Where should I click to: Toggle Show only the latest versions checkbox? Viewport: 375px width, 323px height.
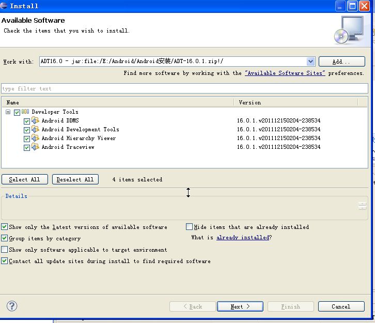(x=4, y=226)
